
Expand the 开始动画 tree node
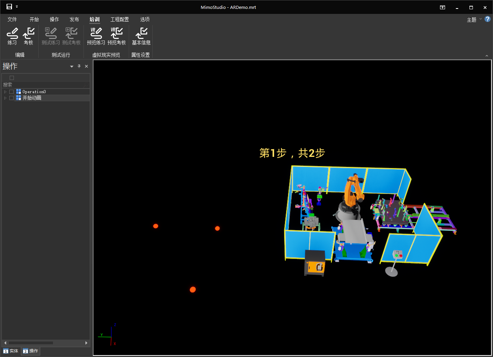pyautogui.click(x=5, y=98)
